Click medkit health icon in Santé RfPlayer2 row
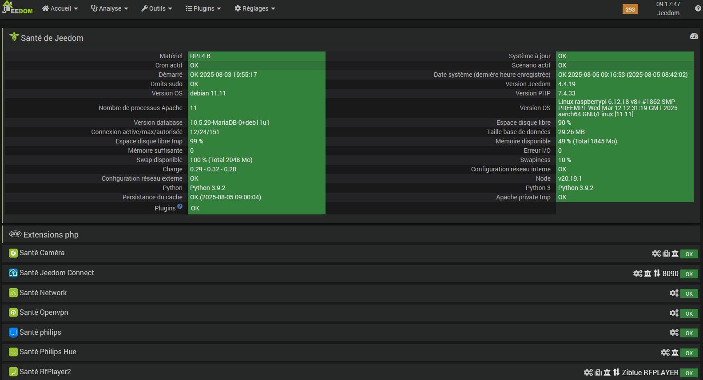 598,372
